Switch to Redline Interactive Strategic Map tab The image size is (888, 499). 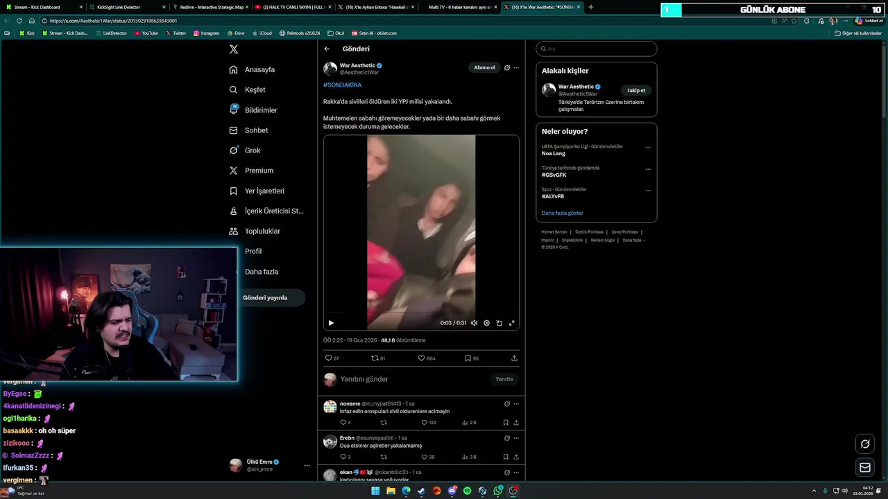tap(210, 7)
